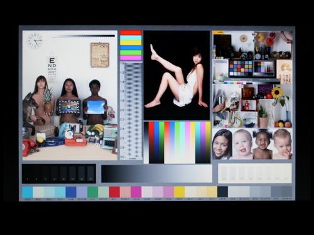Screen dimensions: 314x235
Task: Click the red bar atop the color stack
Action: 131,33
